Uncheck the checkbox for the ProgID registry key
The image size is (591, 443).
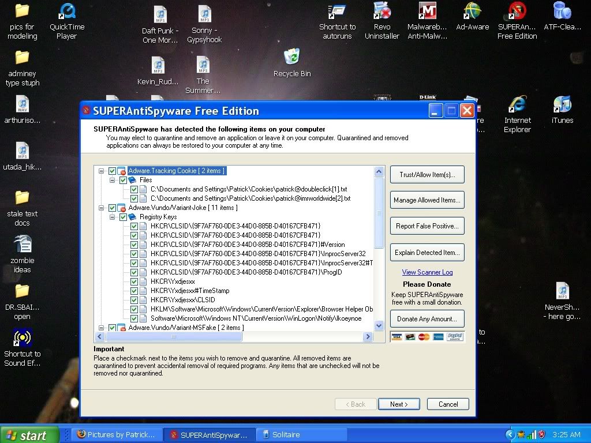134,272
